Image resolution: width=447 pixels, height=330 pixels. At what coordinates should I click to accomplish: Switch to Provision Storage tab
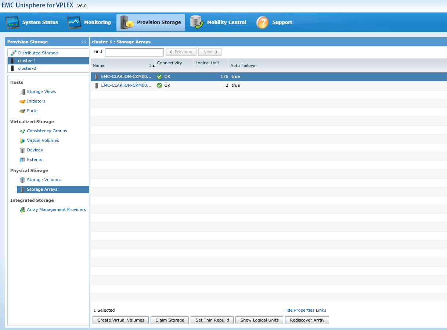[x=151, y=22]
